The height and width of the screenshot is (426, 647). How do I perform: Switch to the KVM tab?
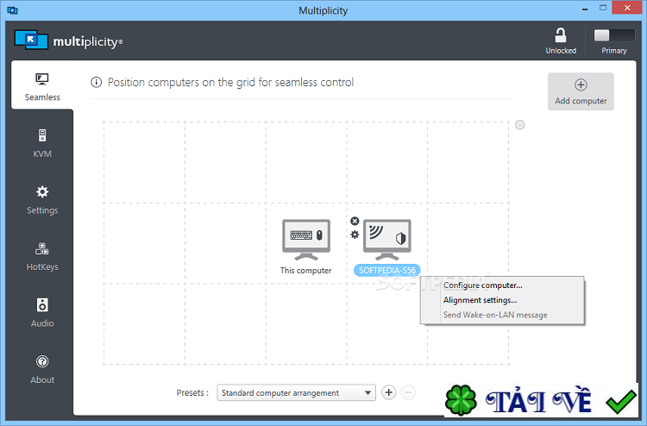(42, 143)
